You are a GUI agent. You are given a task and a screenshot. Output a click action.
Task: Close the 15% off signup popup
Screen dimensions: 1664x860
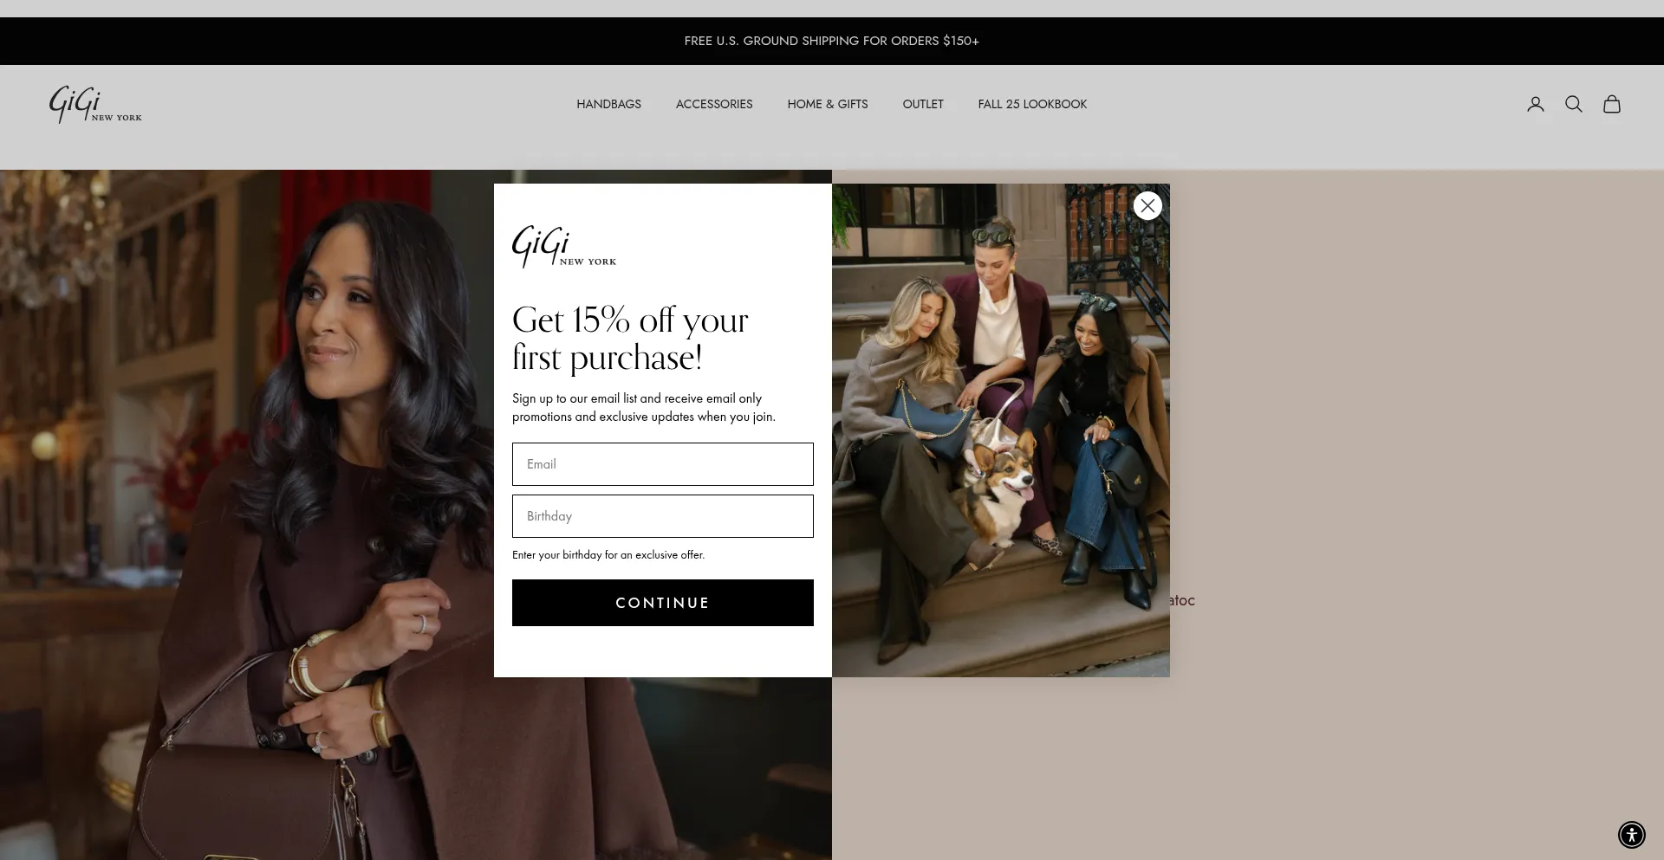tap(1147, 205)
